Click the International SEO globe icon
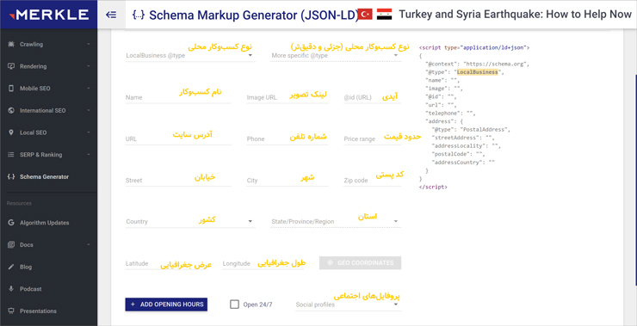The image size is (637, 326). [x=11, y=110]
